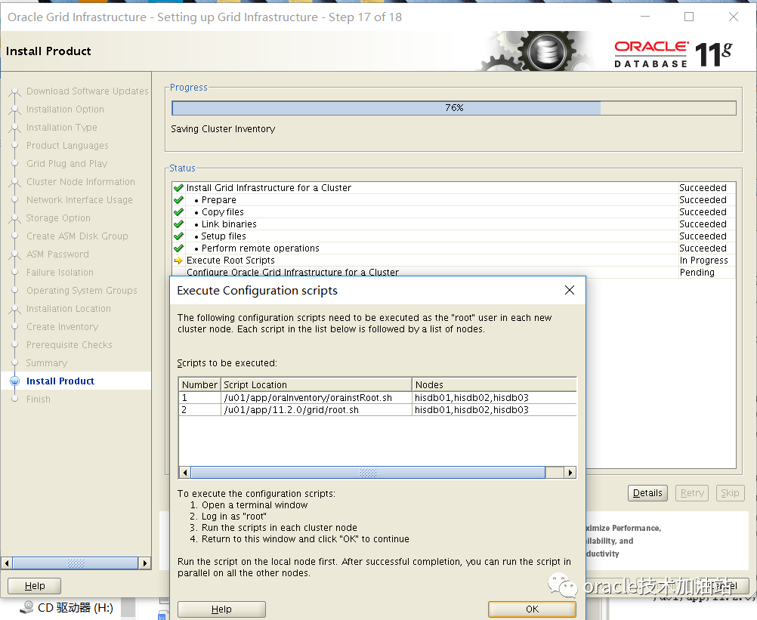757x620 pixels.
Task: Select script row /u01/app/11.2.0/grid/root.sh
Action: (378, 409)
